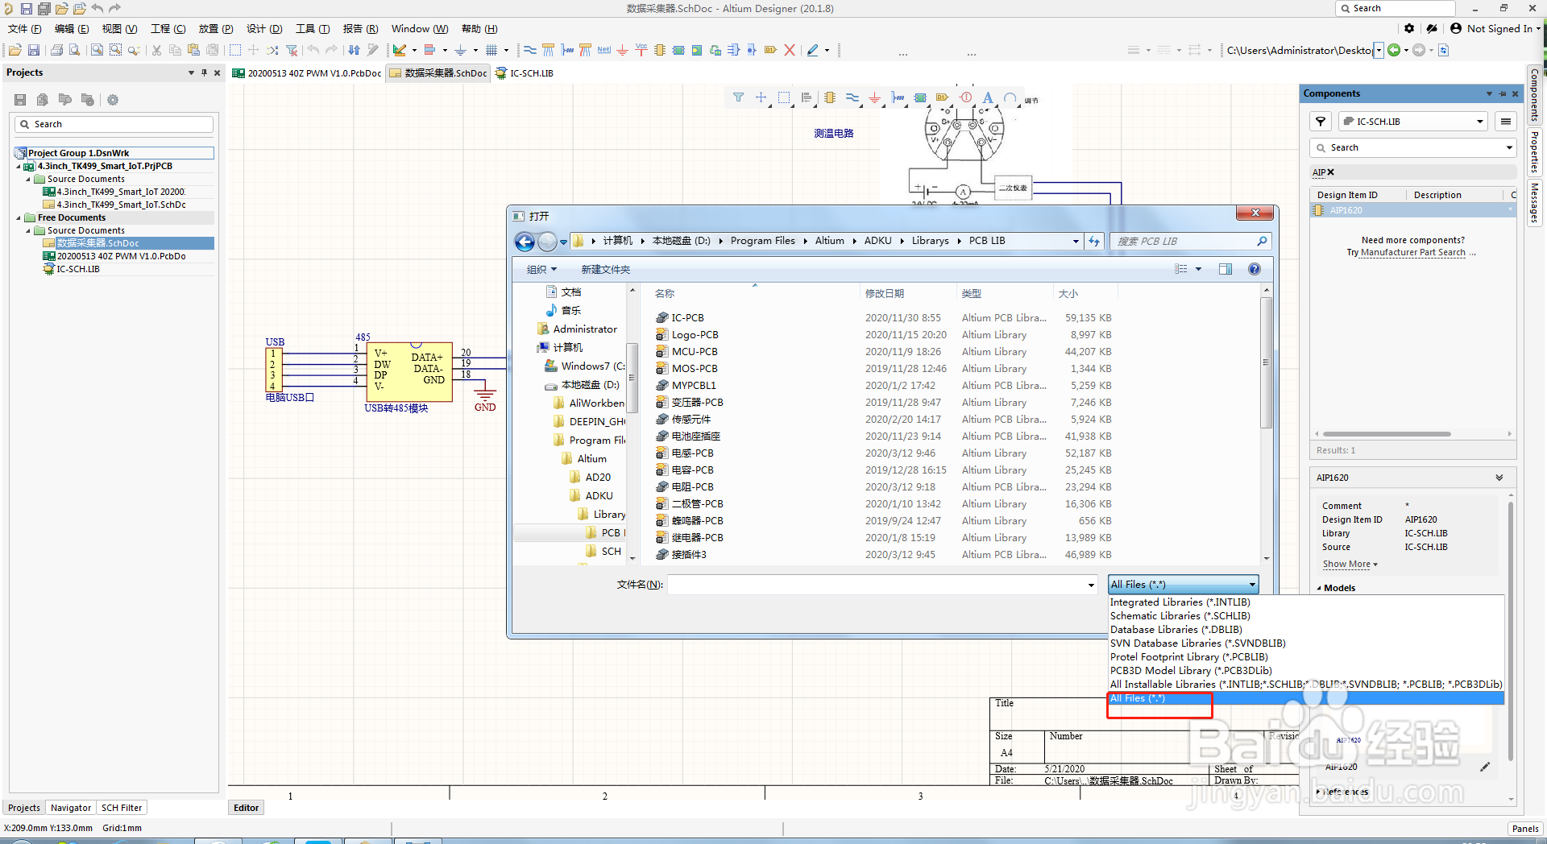Click the help question mark in Open dialog
Screen dimensions: 1547x844
1255,269
